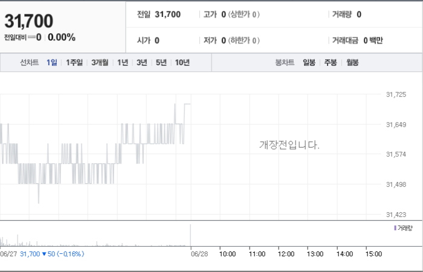Click the 14:00 time axis label
The width and height of the screenshot is (423, 272).
pos(345,254)
